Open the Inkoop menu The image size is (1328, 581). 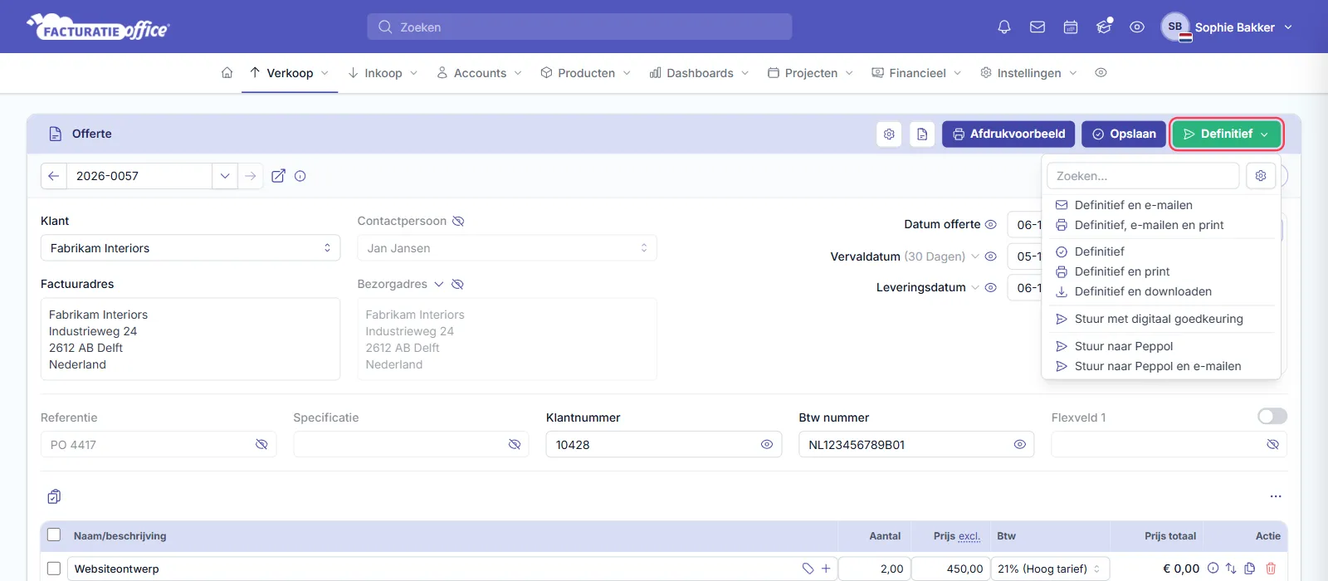point(383,73)
